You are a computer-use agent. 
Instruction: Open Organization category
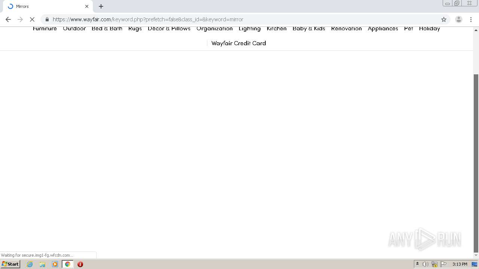pyautogui.click(x=214, y=29)
